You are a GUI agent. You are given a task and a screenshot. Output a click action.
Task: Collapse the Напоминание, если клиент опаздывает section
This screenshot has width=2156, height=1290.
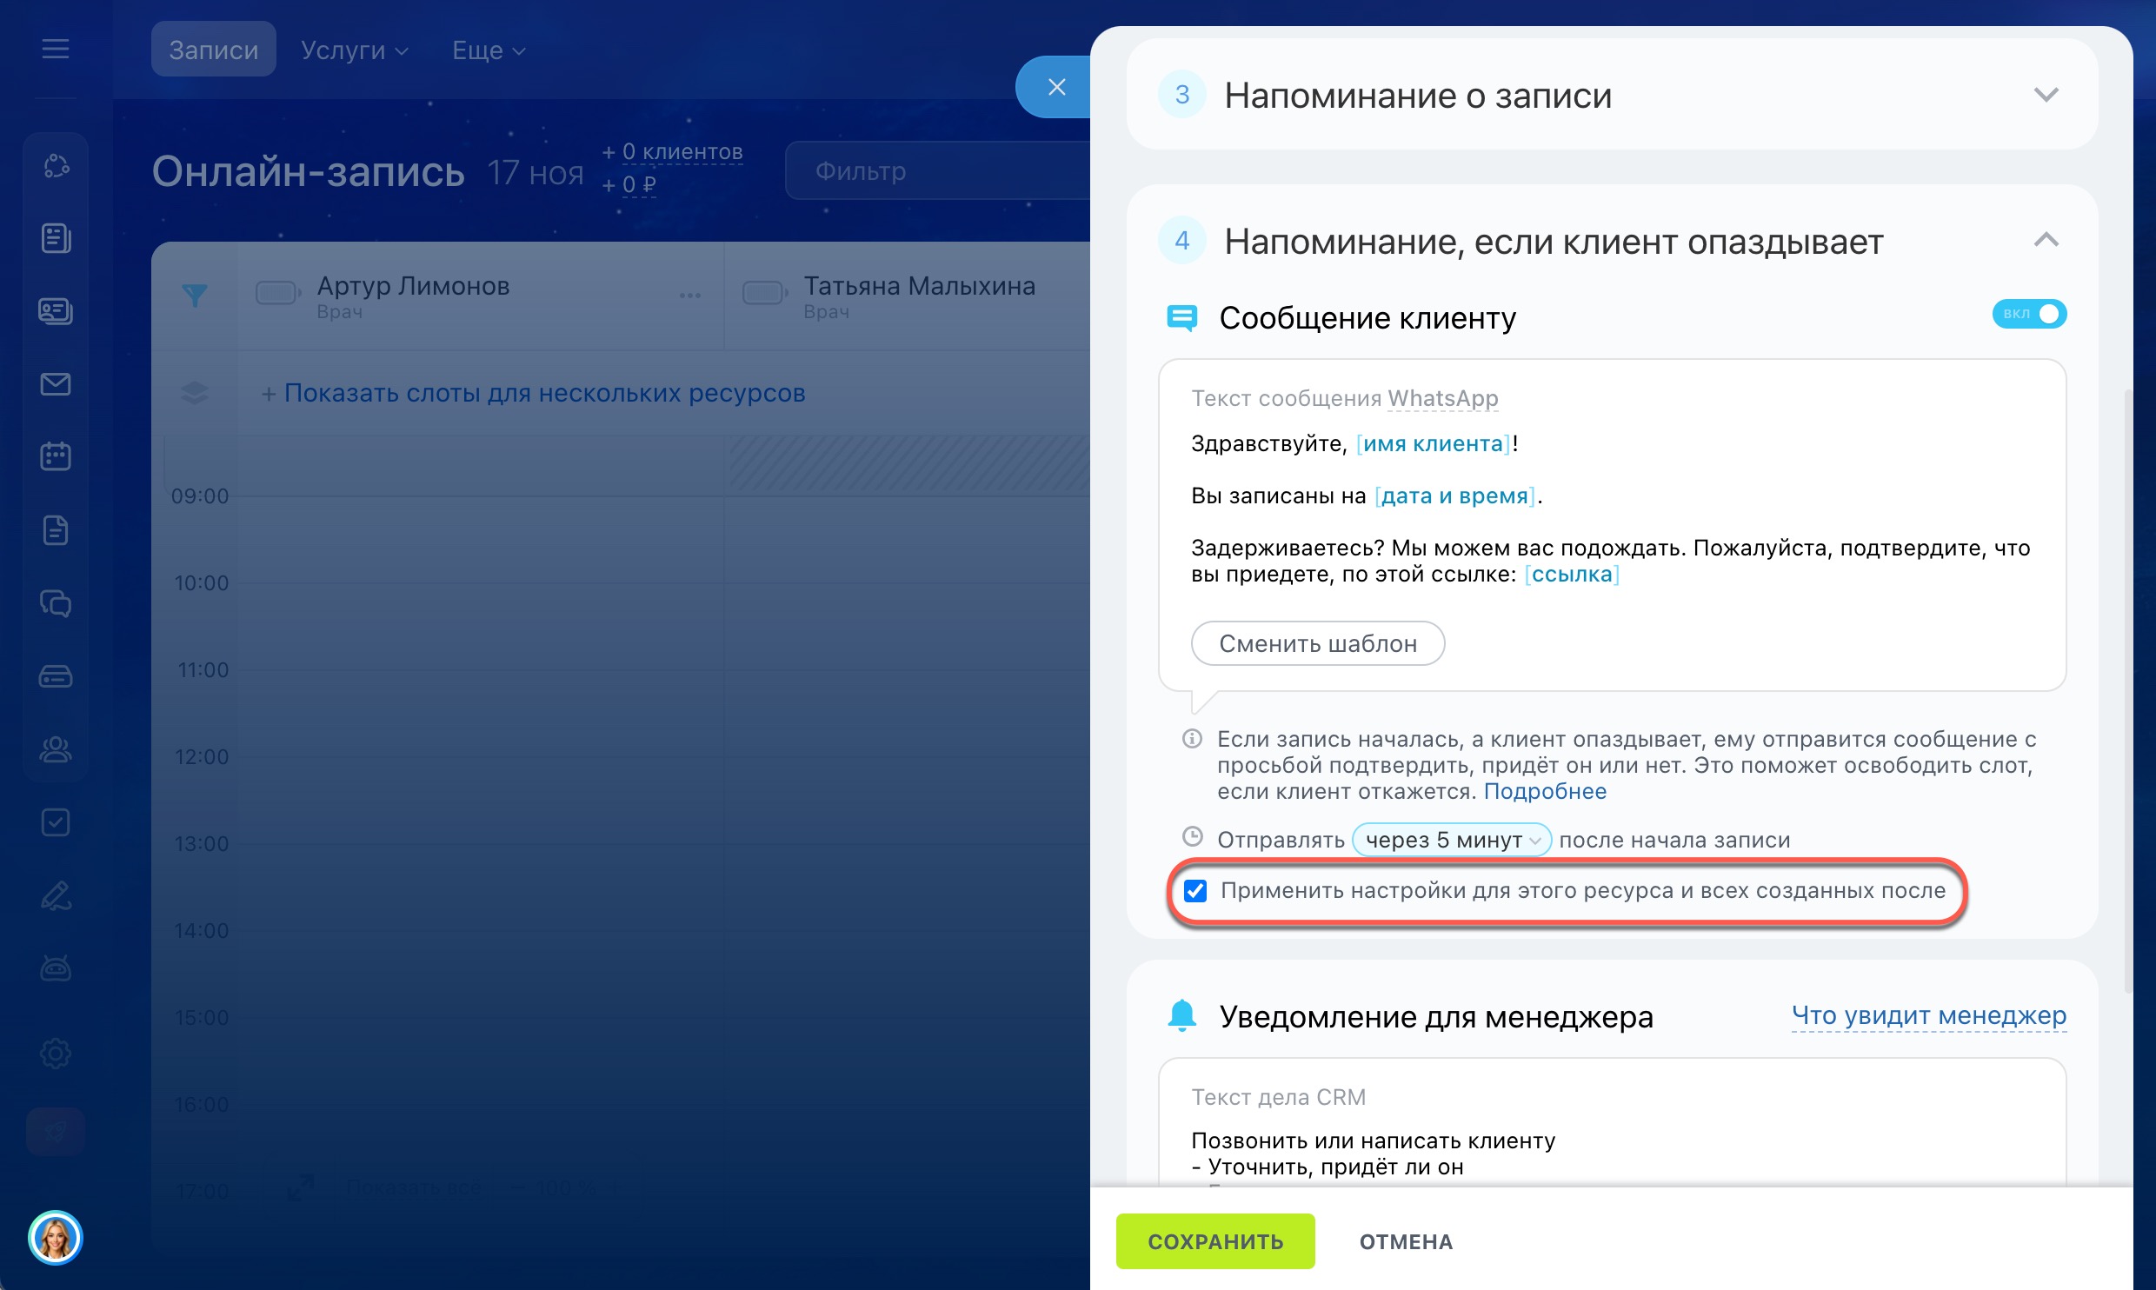coord(2046,240)
